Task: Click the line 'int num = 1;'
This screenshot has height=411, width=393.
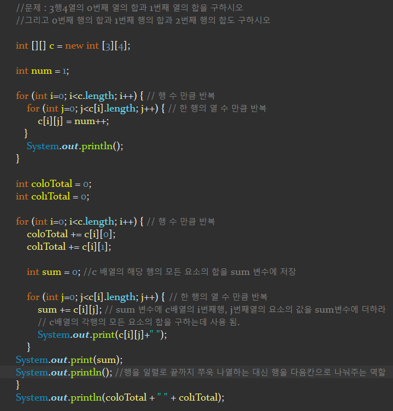Action: pyautogui.click(x=42, y=71)
